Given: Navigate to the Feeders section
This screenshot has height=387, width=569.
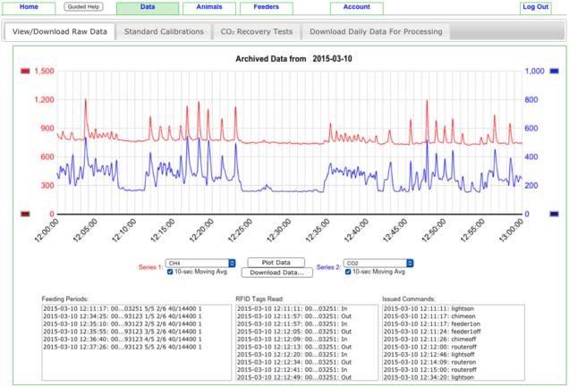Looking at the screenshot, I should tap(266, 7).
